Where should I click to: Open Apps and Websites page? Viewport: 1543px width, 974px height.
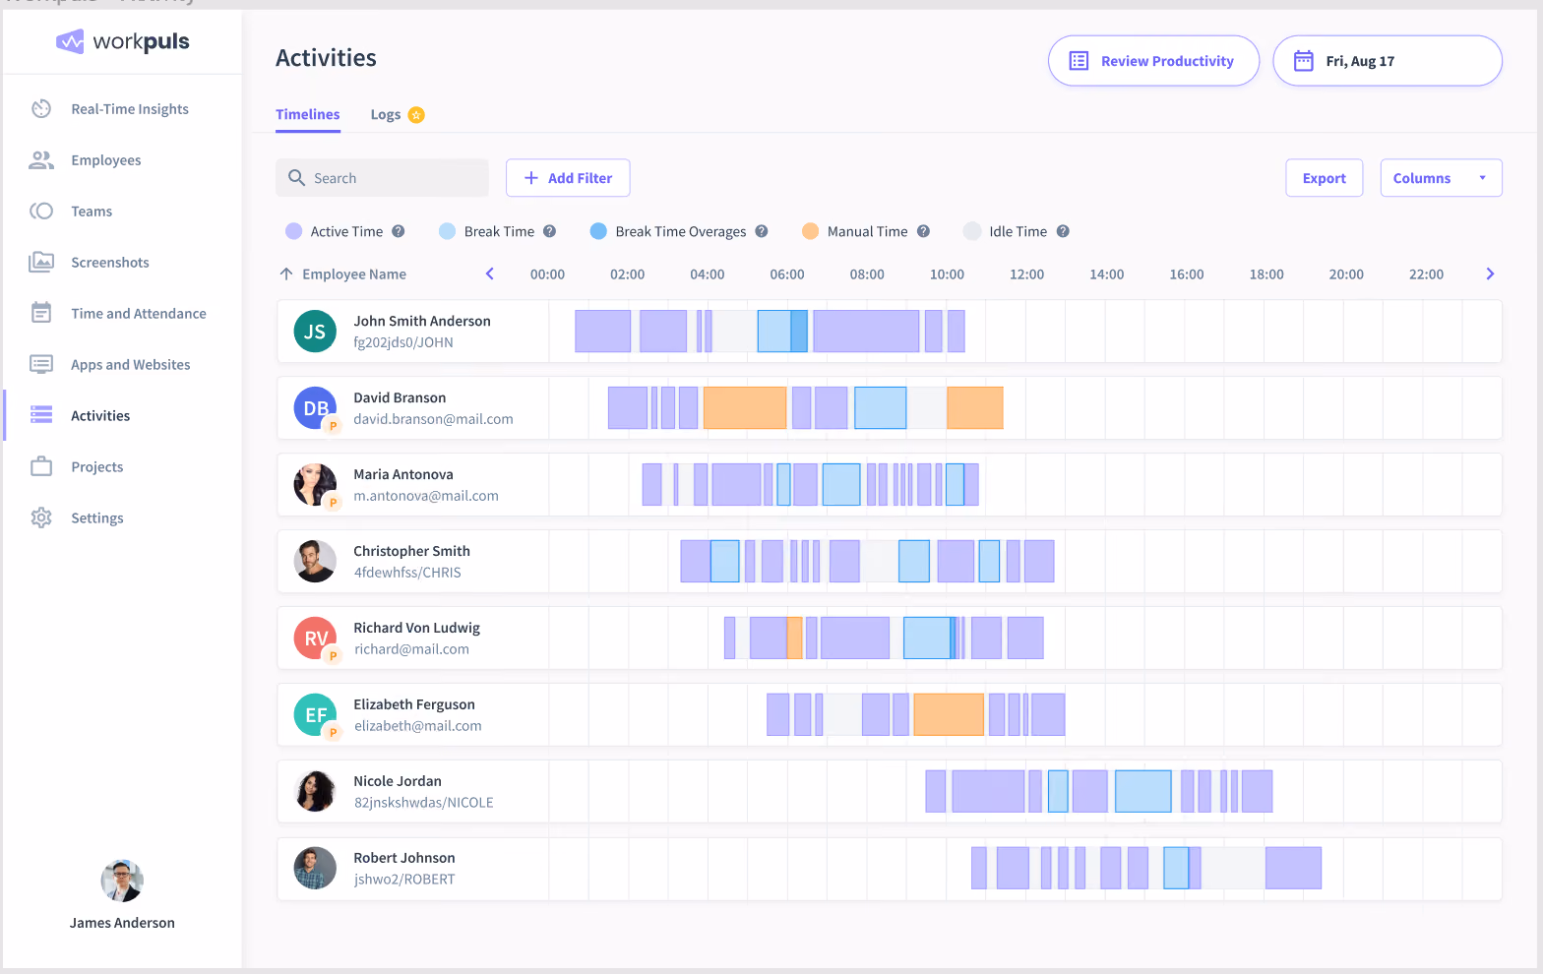131,365
